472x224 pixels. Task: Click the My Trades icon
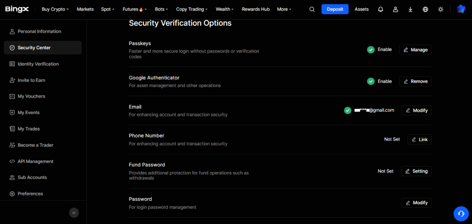click(x=12, y=129)
